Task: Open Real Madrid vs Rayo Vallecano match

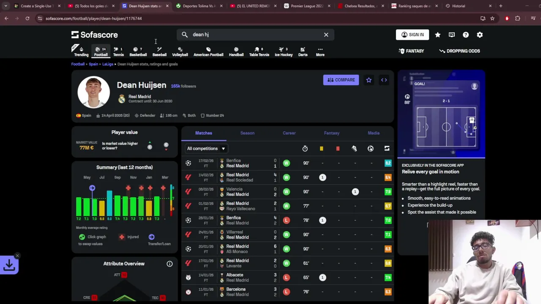Action: (x=288, y=206)
